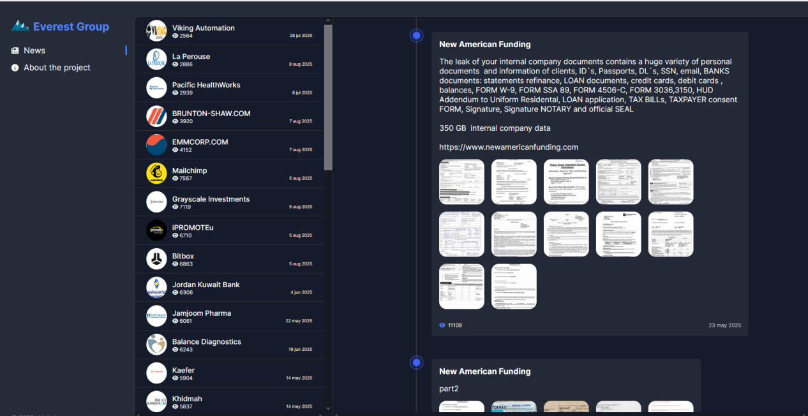Click the 22 may 2025 date
This screenshot has height=416, width=808.
tap(299, 321)
